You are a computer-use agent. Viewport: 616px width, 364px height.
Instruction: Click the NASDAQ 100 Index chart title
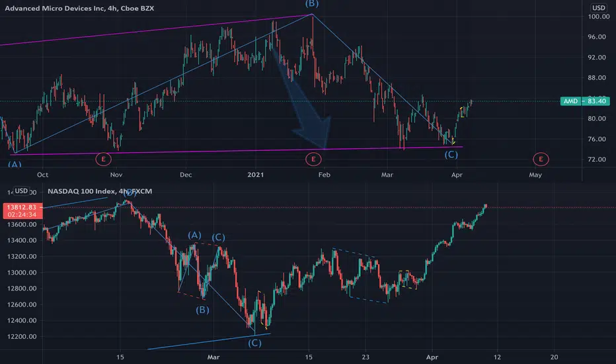[100, 191]
